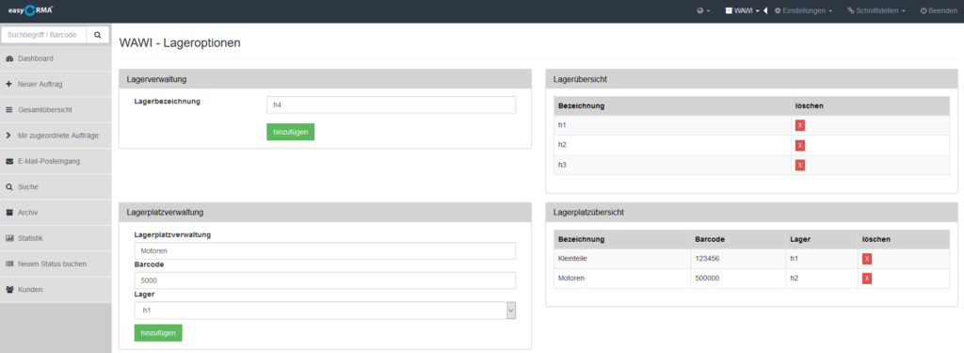Open E-Mail-Posteingang in sidebar

[56, 161]
